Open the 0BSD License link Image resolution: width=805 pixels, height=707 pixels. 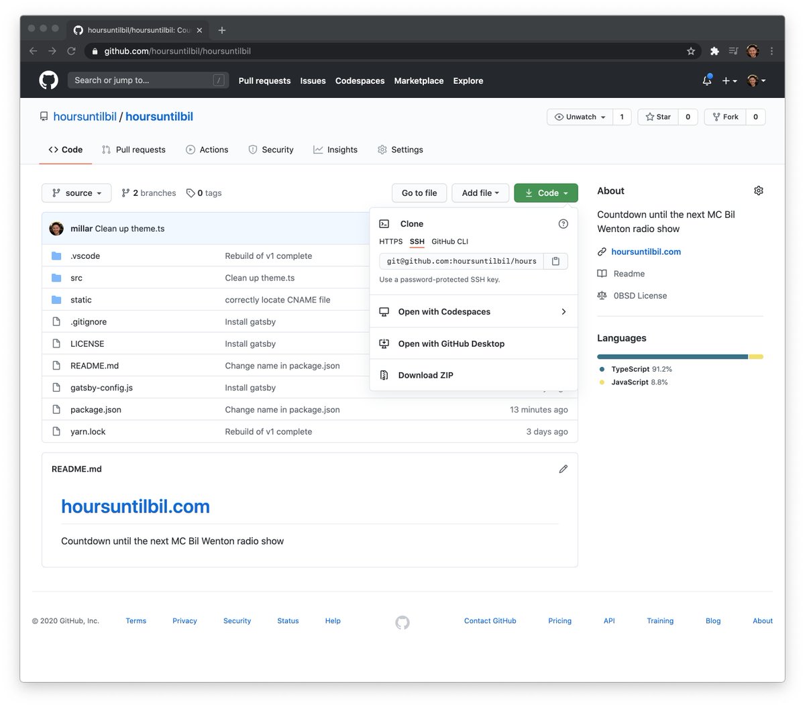click(x=640, y=295)
